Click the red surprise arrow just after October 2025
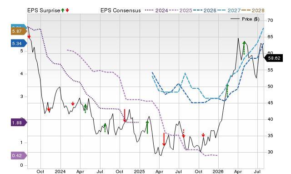Viewport: 291px width, 174px height. click(x=203, y=135)
